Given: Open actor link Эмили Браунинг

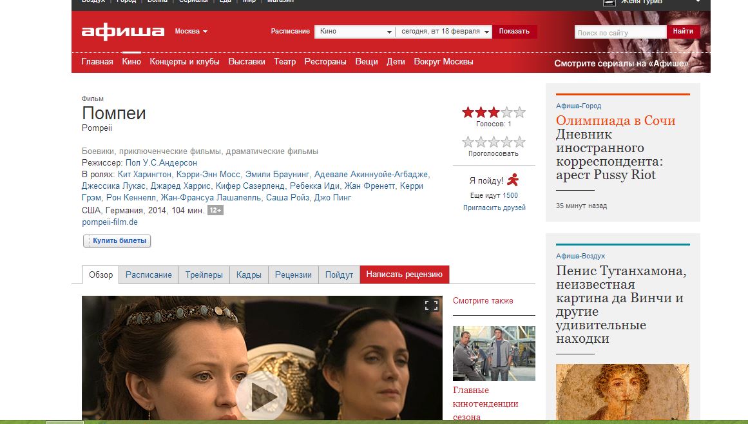Looking at the screenshot, I should coord(277,174).
